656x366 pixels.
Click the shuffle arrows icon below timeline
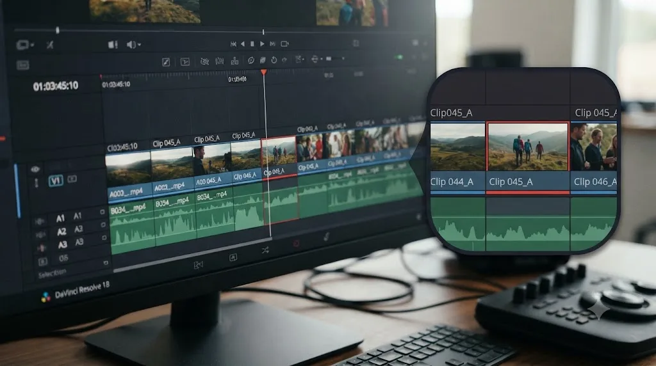pyautogui.click(x=265, y=250)
